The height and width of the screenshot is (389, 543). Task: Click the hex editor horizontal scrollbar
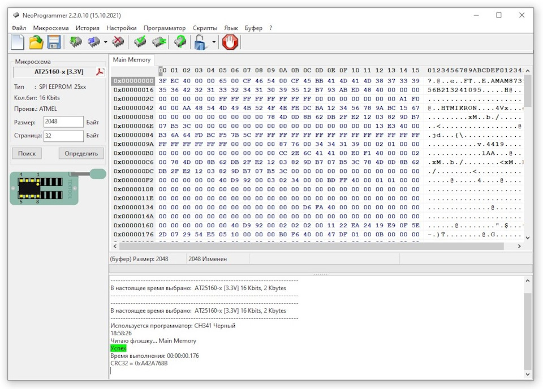311,246
